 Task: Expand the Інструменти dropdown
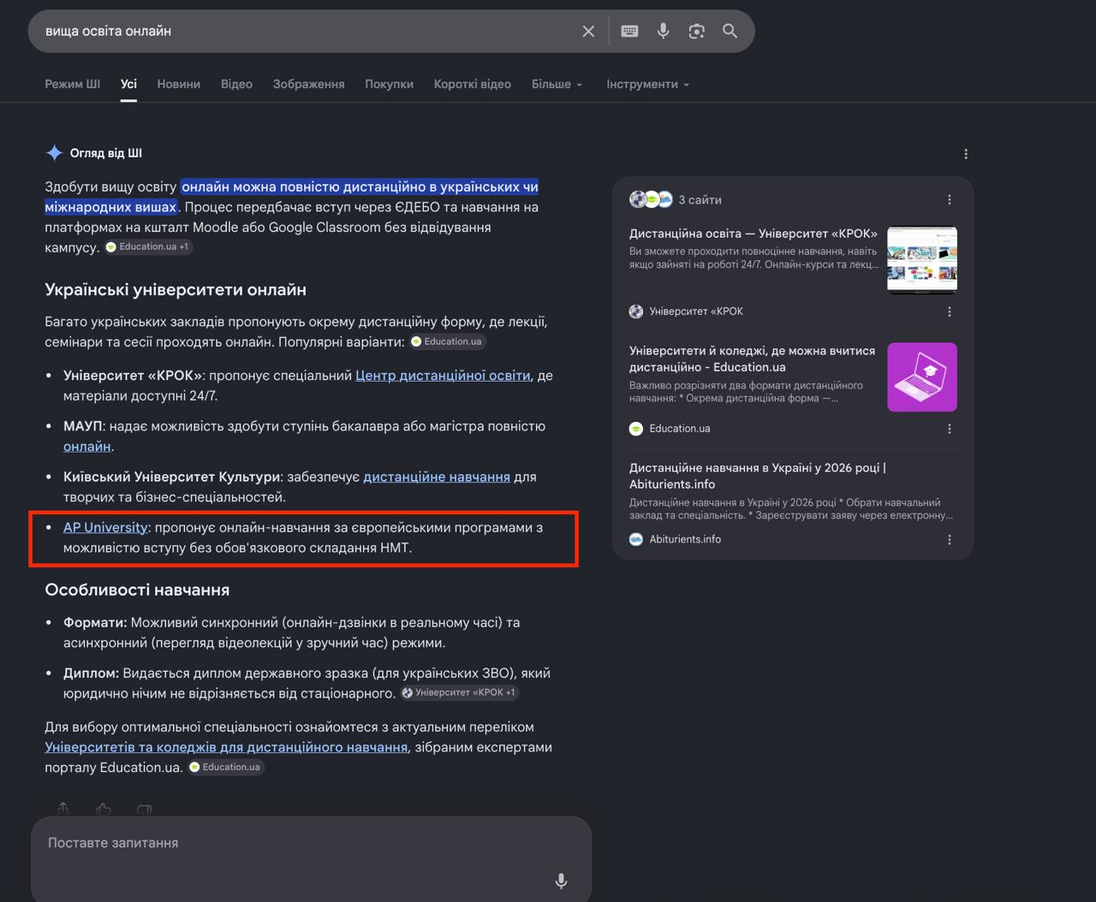648,84
